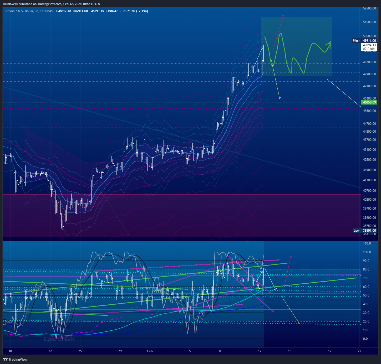Click the 42500.00 price axis label
Viewport: 381px width, 364px height.
(369, 160)
